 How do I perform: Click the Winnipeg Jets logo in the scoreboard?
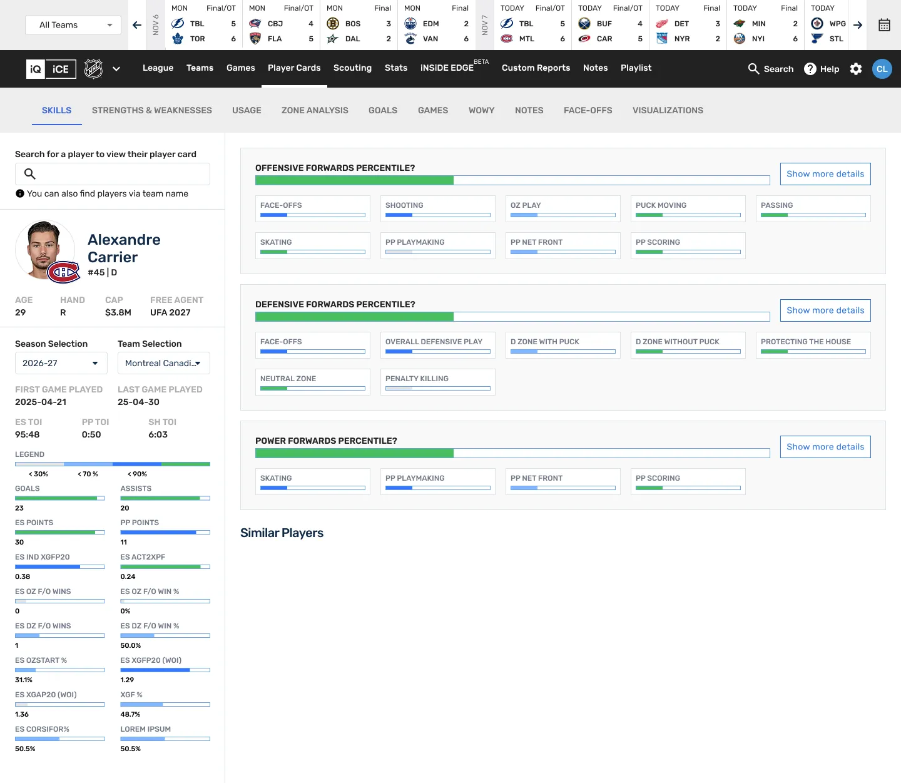[817, 24]
